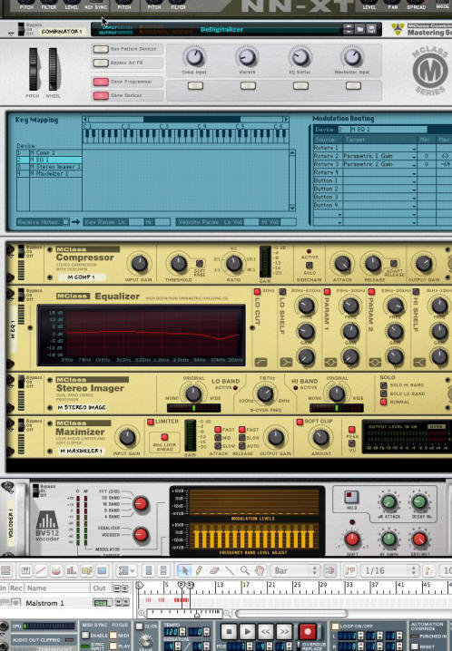Click the Pitch bend wheel on Combinator
Image resolution: width=452 pixels, height=651 pixels.
tap(33, 69)
